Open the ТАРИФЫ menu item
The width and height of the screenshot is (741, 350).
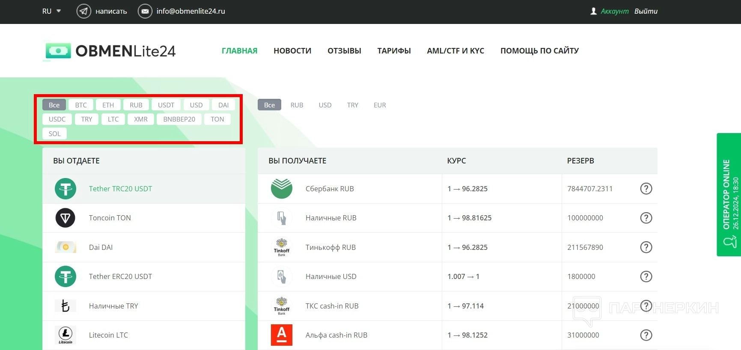point(394,51)
